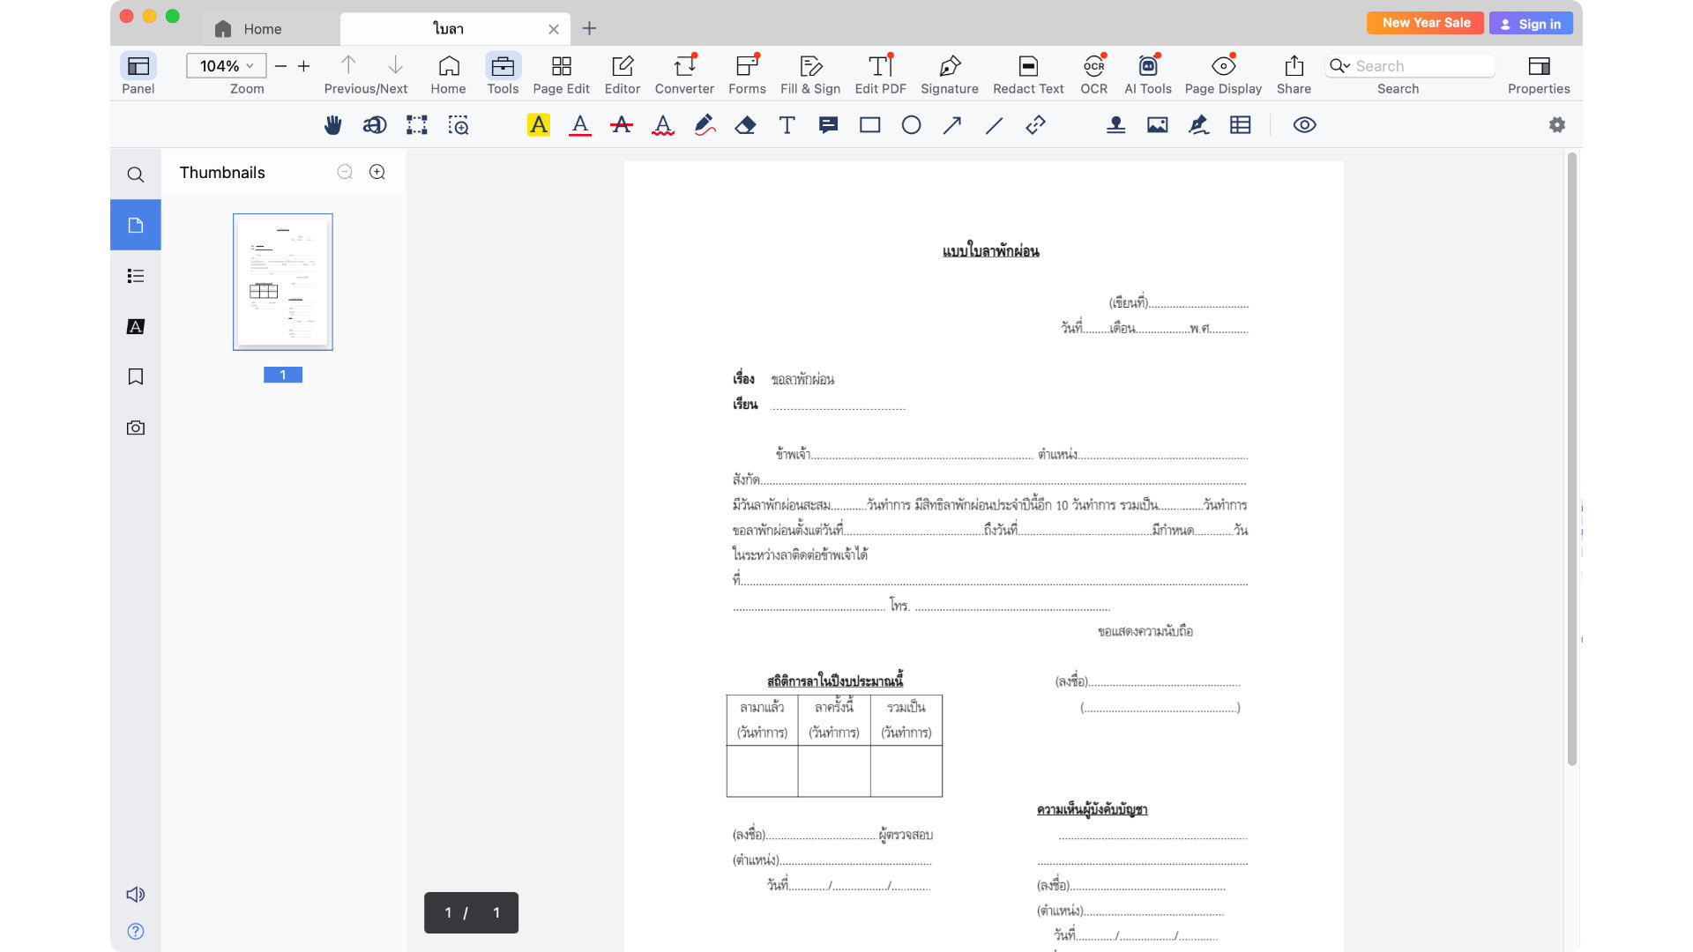This screenshot has width=1693, height=952.
Task: Pick the Arrow drawing tool
Action: click(951, 125)
